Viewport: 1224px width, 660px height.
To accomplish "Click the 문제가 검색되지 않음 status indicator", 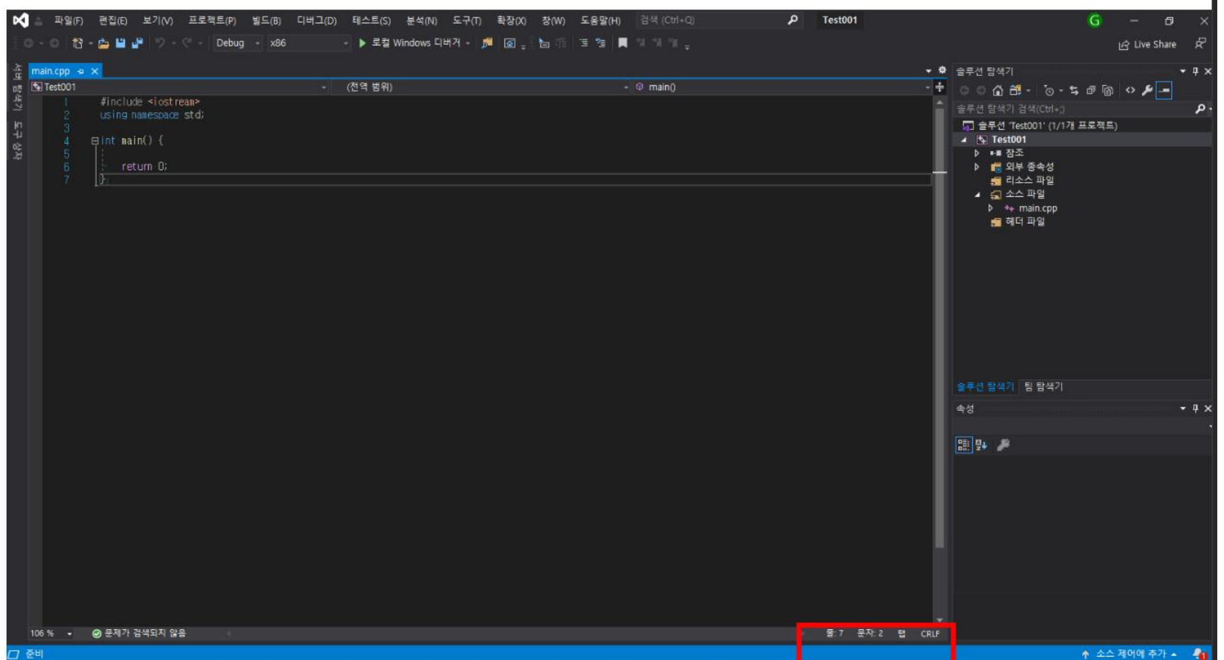I will click(x=139, y=634).
